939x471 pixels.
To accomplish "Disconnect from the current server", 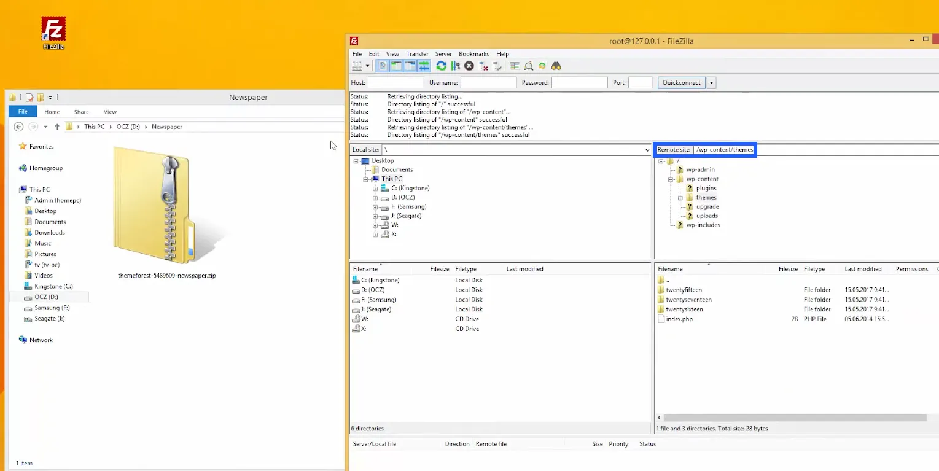I will tap(483, 66).
